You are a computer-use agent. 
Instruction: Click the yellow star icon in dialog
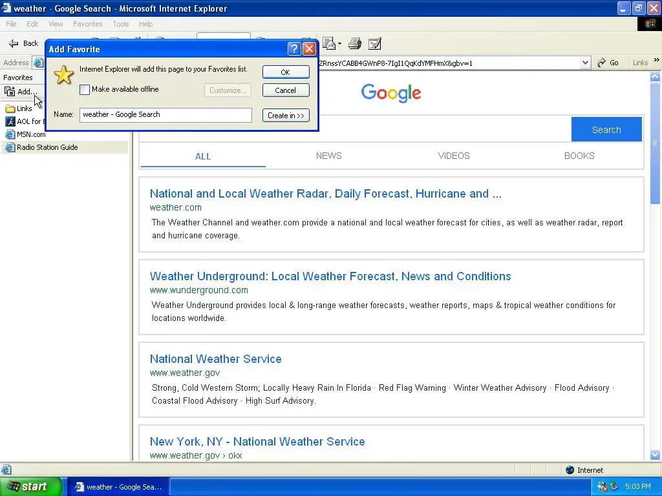(x=64, y=75)
